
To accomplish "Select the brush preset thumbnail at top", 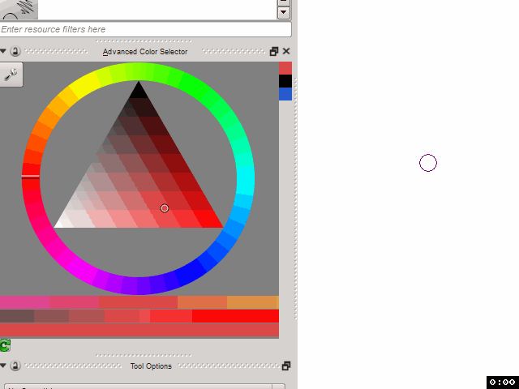I will click(x=19, y=9).
